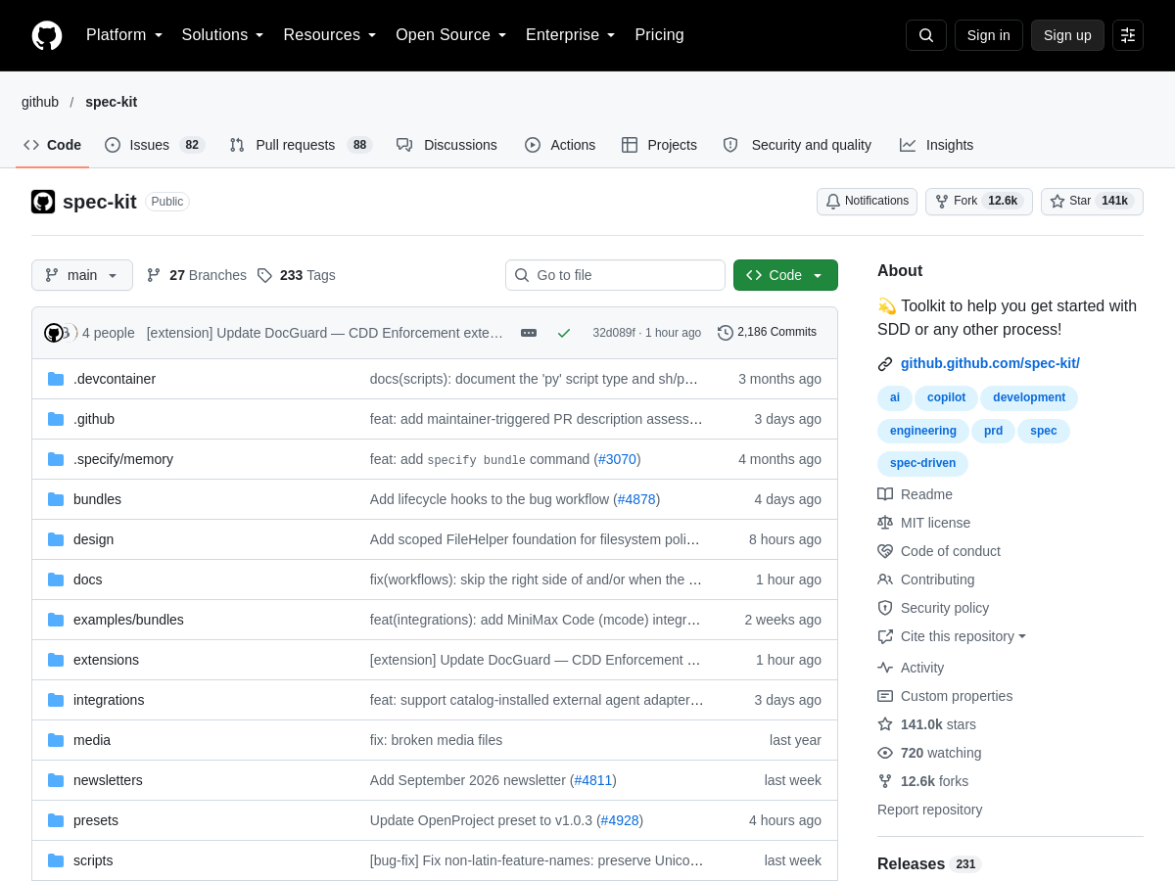Open the extensions folder

106,660
